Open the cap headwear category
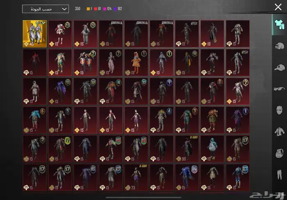Screen dimensions: 287x200 (279, 67)
